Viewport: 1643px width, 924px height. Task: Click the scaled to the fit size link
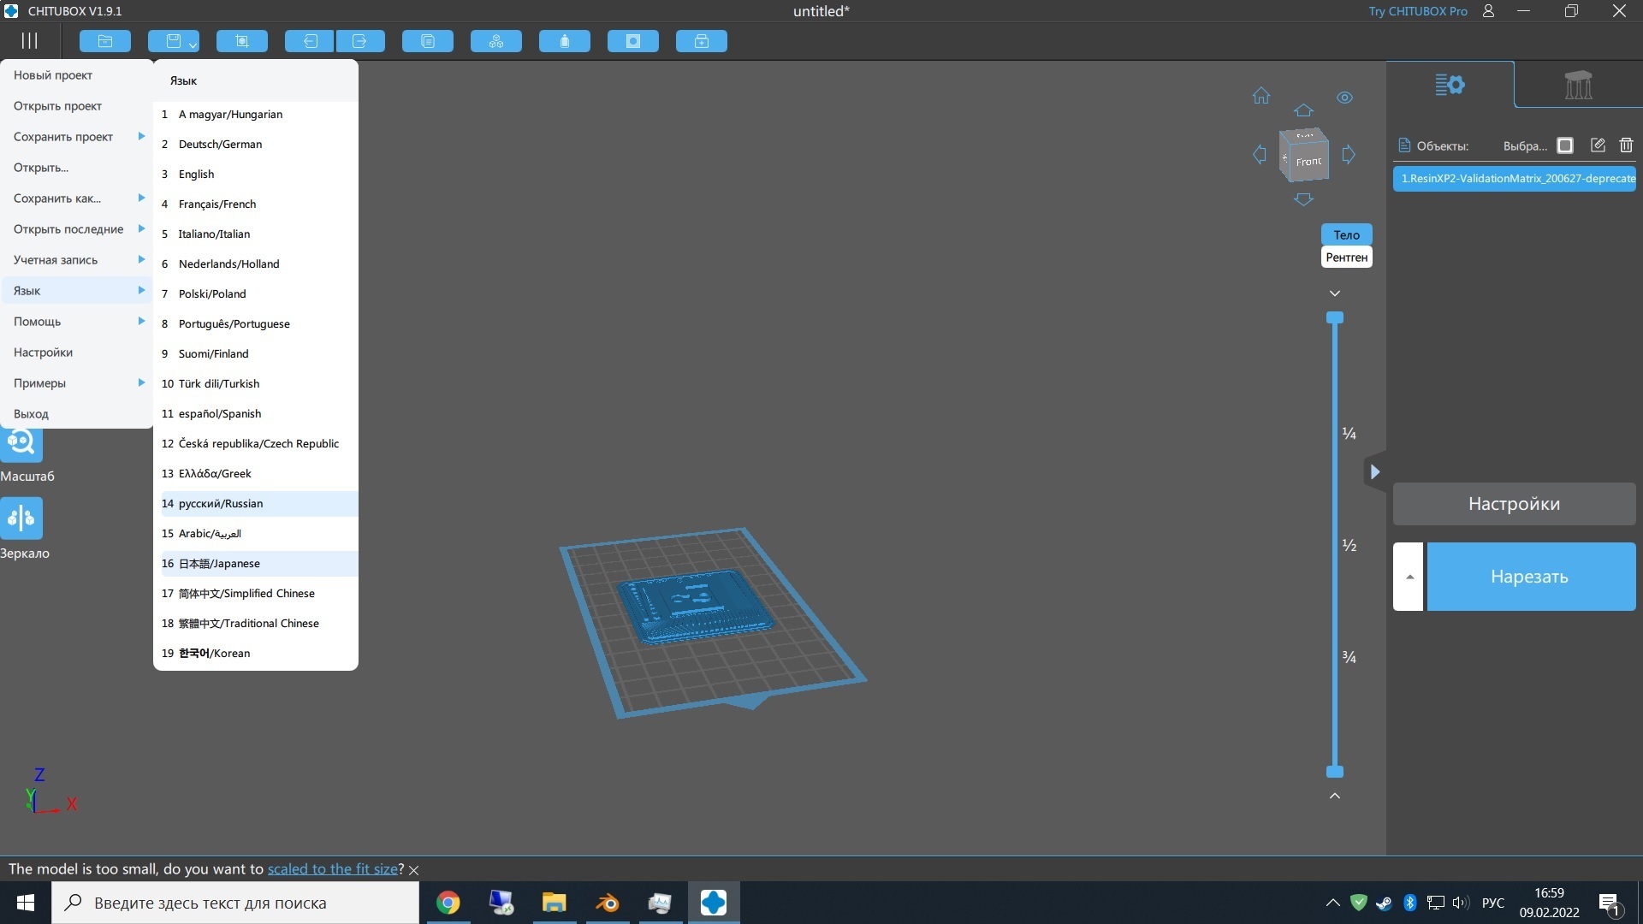tap(333, 869)
